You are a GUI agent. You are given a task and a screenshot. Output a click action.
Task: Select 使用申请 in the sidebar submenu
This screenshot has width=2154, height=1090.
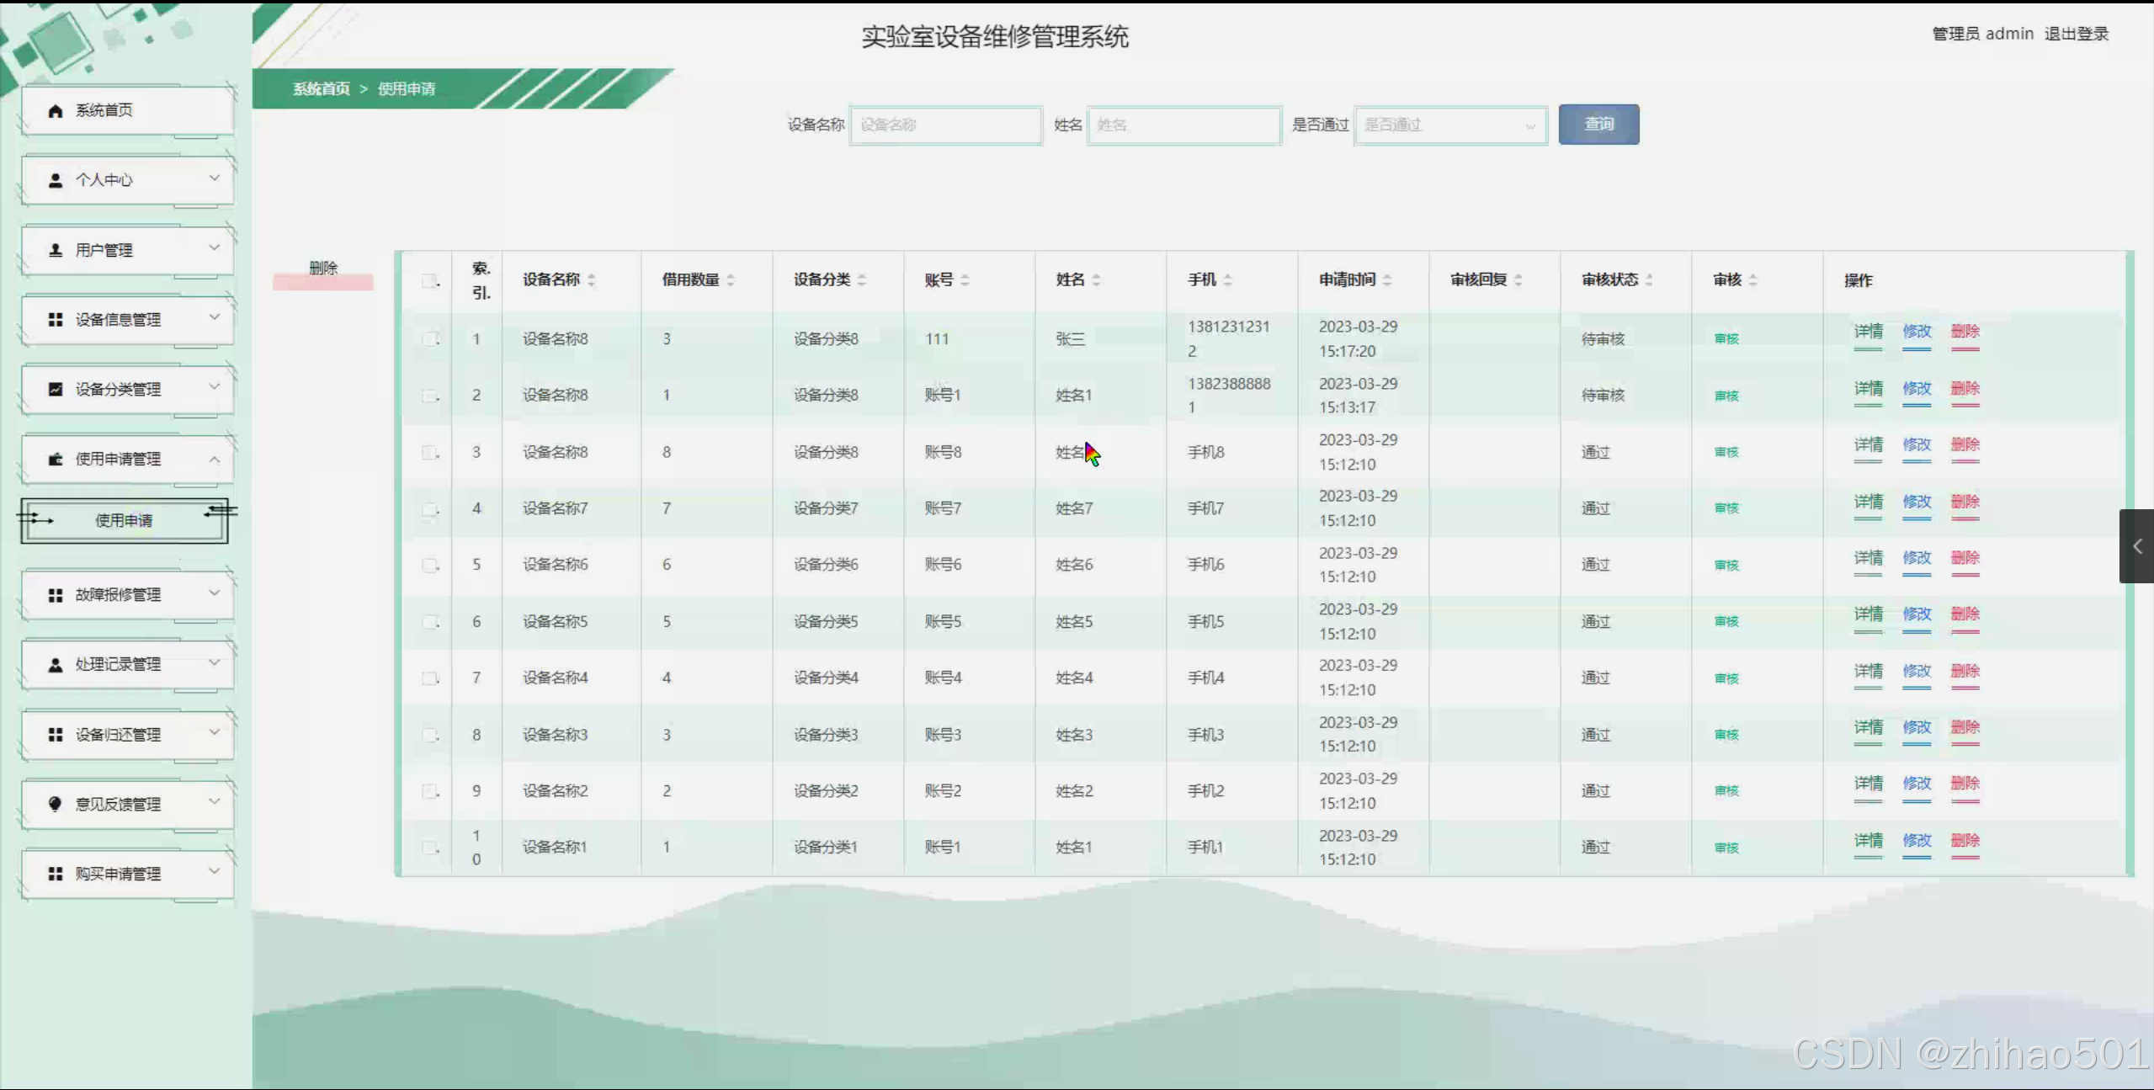tap(123, 520)
